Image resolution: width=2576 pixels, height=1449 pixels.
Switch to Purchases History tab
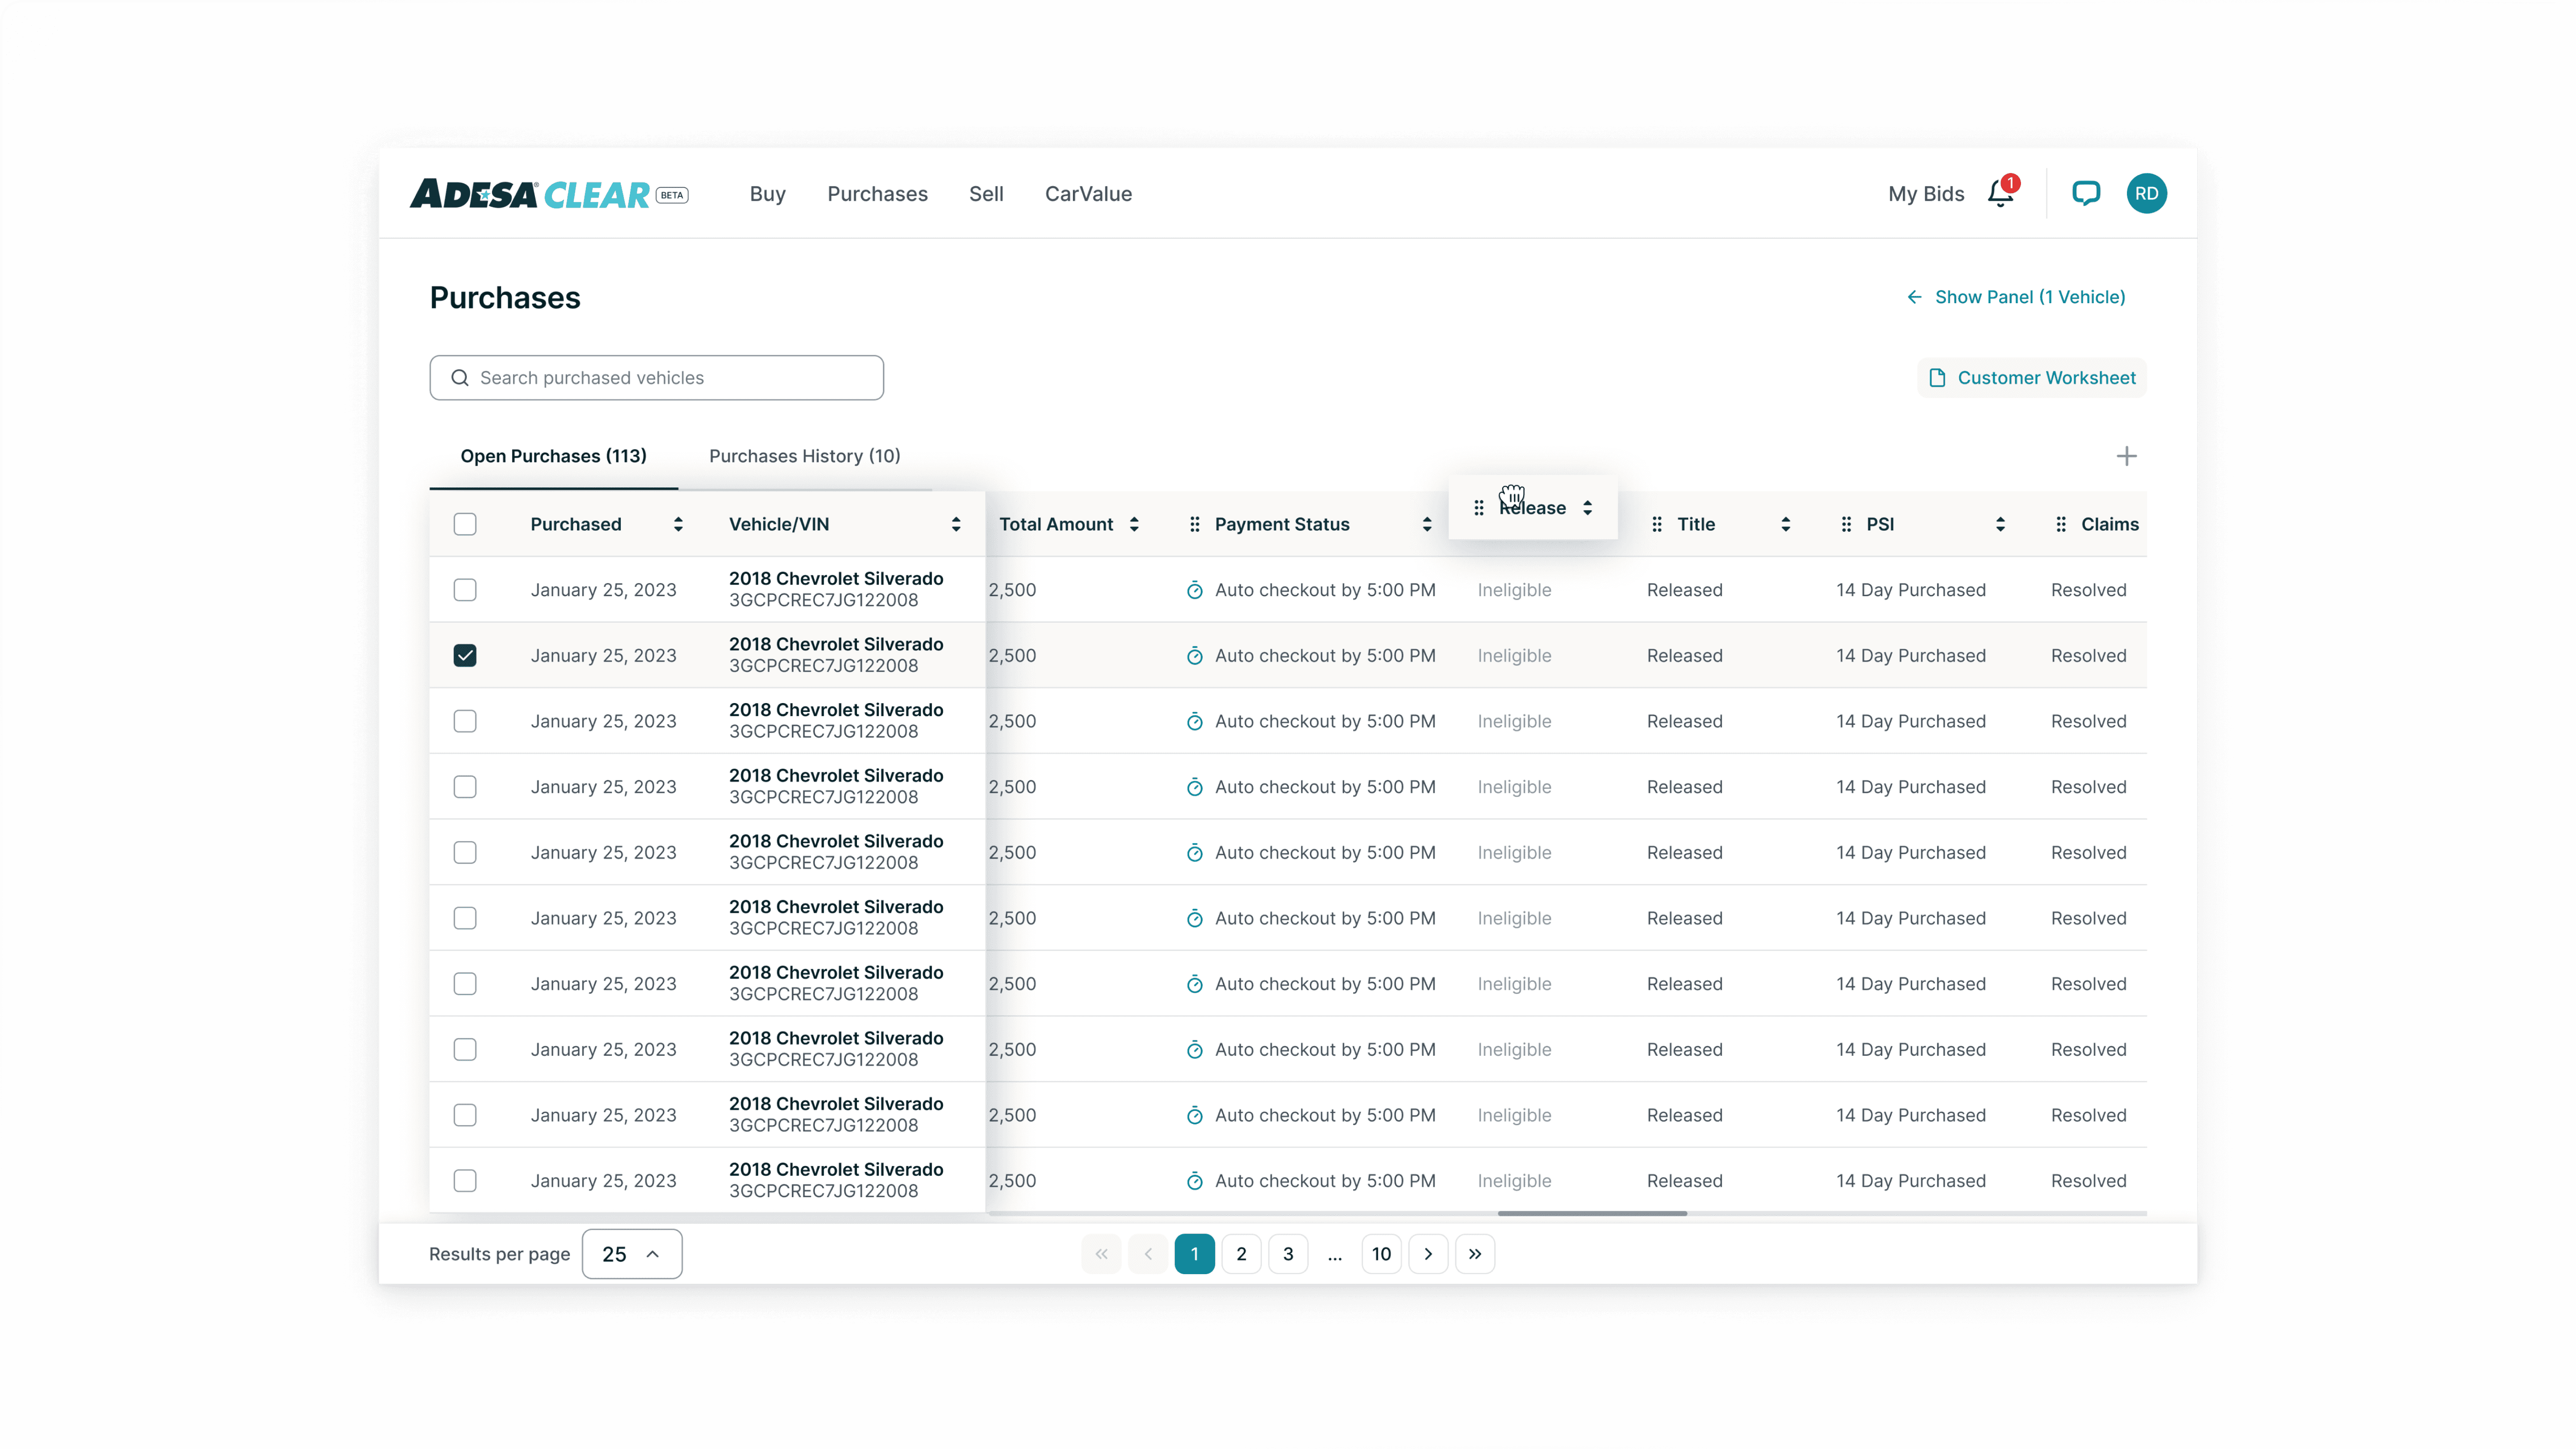[804, 456]
